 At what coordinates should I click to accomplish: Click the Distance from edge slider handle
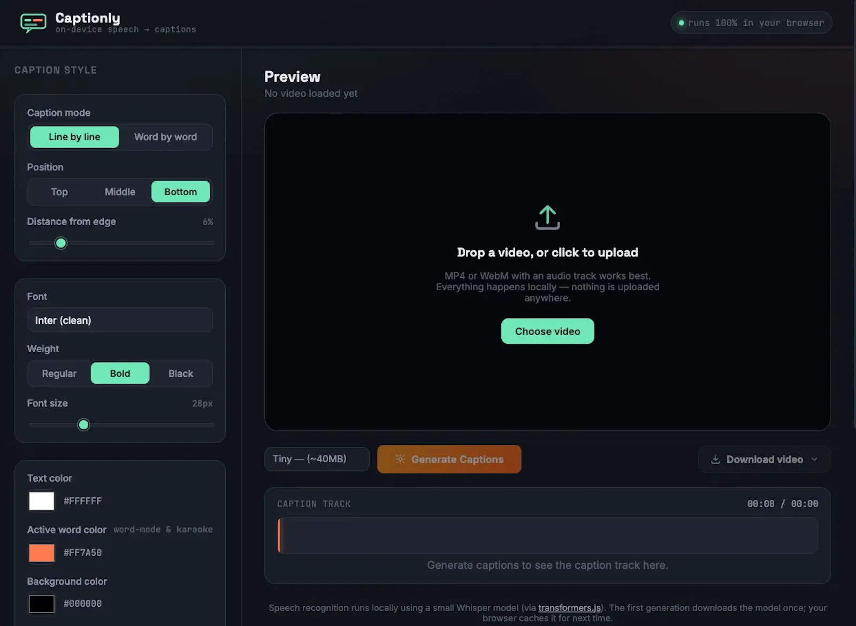coord(61,243)
